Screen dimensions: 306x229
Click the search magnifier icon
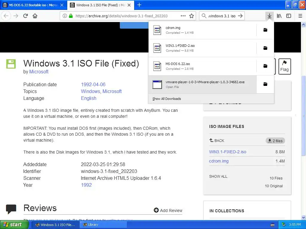point(204,16)
